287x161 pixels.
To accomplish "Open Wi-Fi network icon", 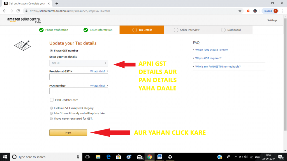I will pos(251,157).
